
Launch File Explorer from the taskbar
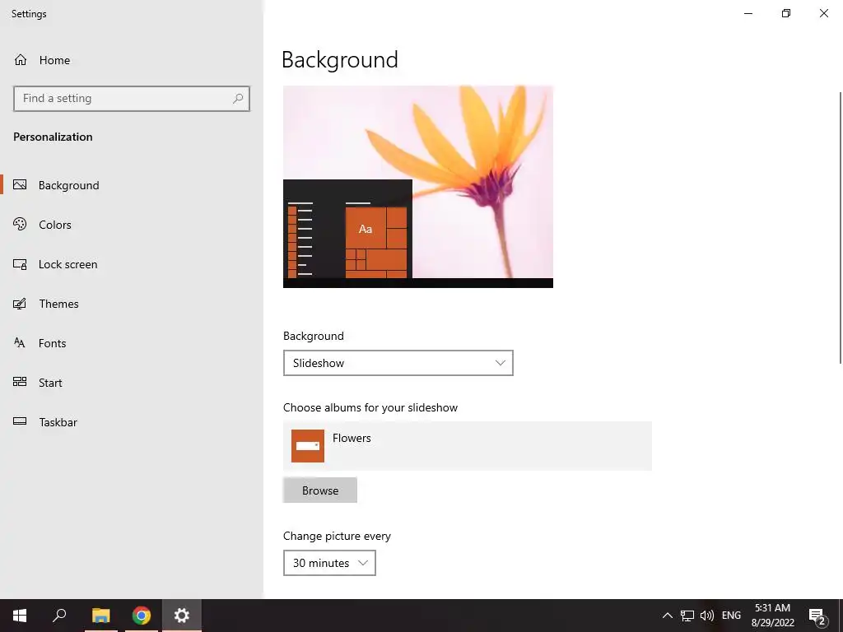[x=101, y=616]
